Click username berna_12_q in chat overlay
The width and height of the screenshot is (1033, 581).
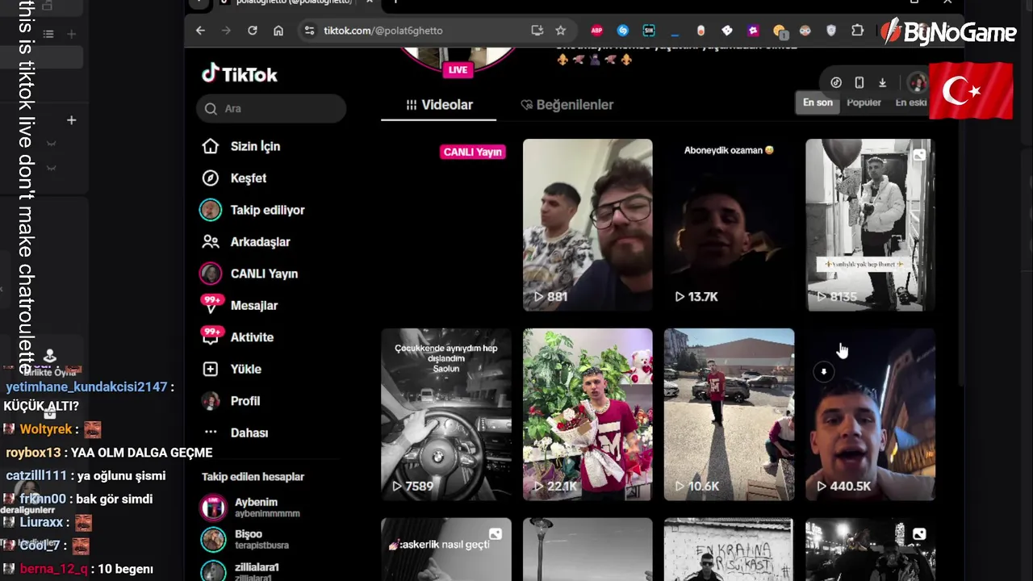click(x=53, y=569)
